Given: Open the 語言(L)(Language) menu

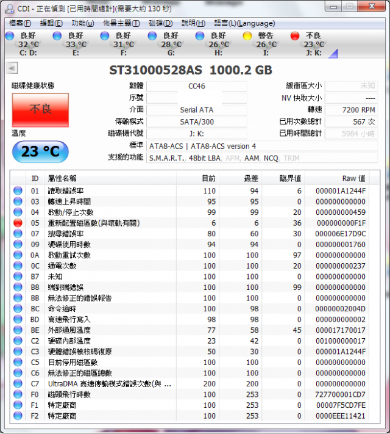Looking at the screenshot, I should tap(244, 23).
